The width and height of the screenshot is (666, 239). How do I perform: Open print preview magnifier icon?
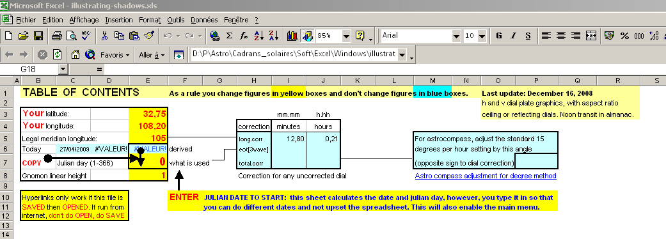tap(71, 36)
